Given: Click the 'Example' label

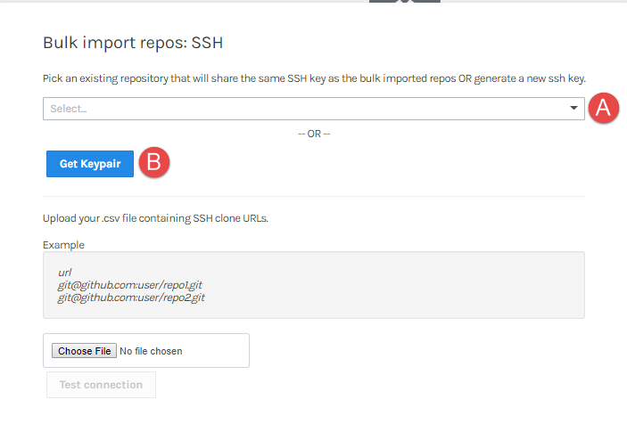Looking at the screenshot, I should pyautogui.click(x=63, y=245).
